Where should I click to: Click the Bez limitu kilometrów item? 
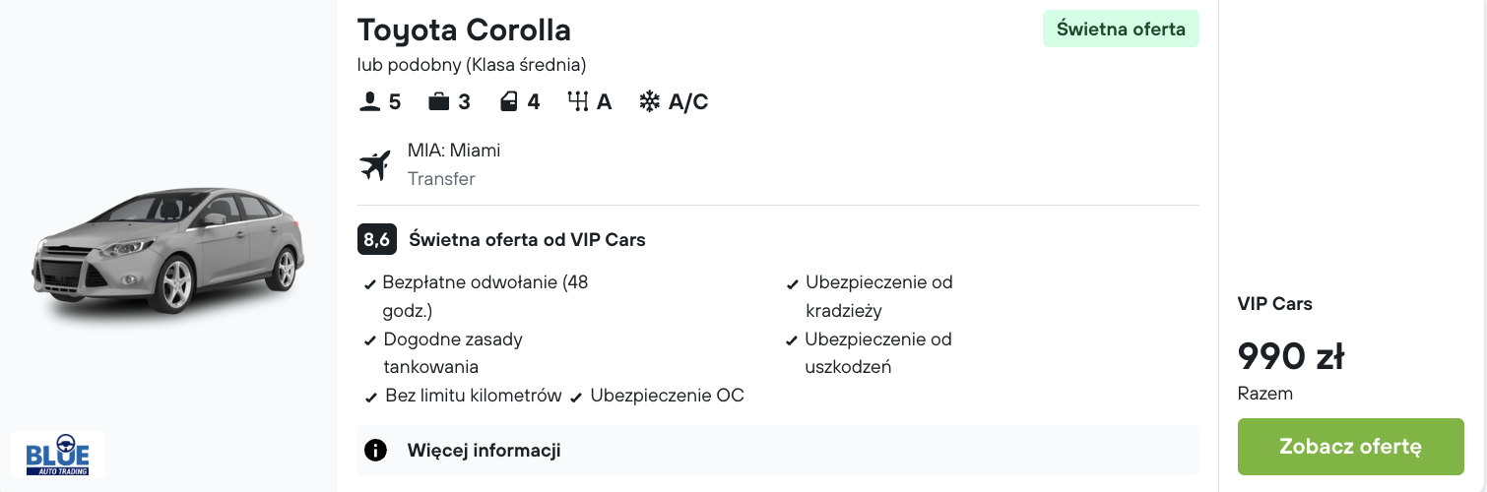pyautogui.click(x=473, y=396)
